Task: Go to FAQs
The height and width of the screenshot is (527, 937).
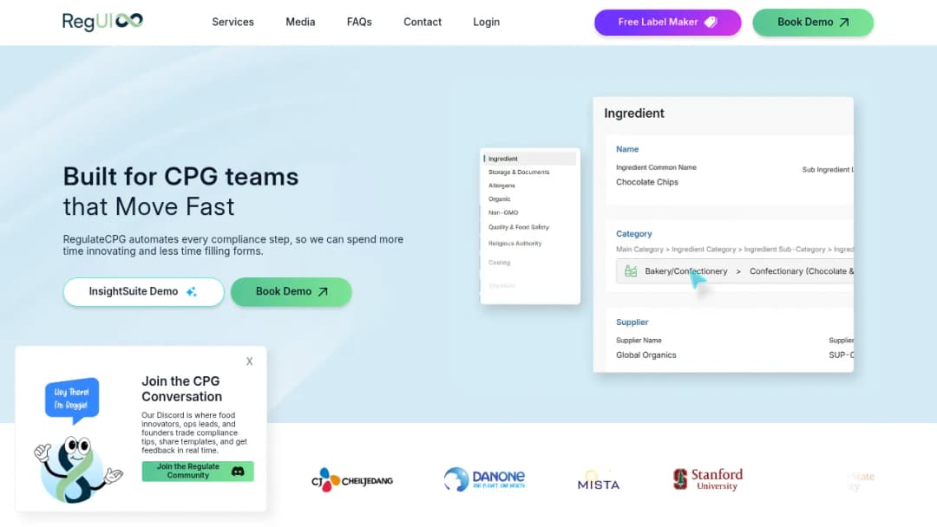Action: click(x=359, y=22)
